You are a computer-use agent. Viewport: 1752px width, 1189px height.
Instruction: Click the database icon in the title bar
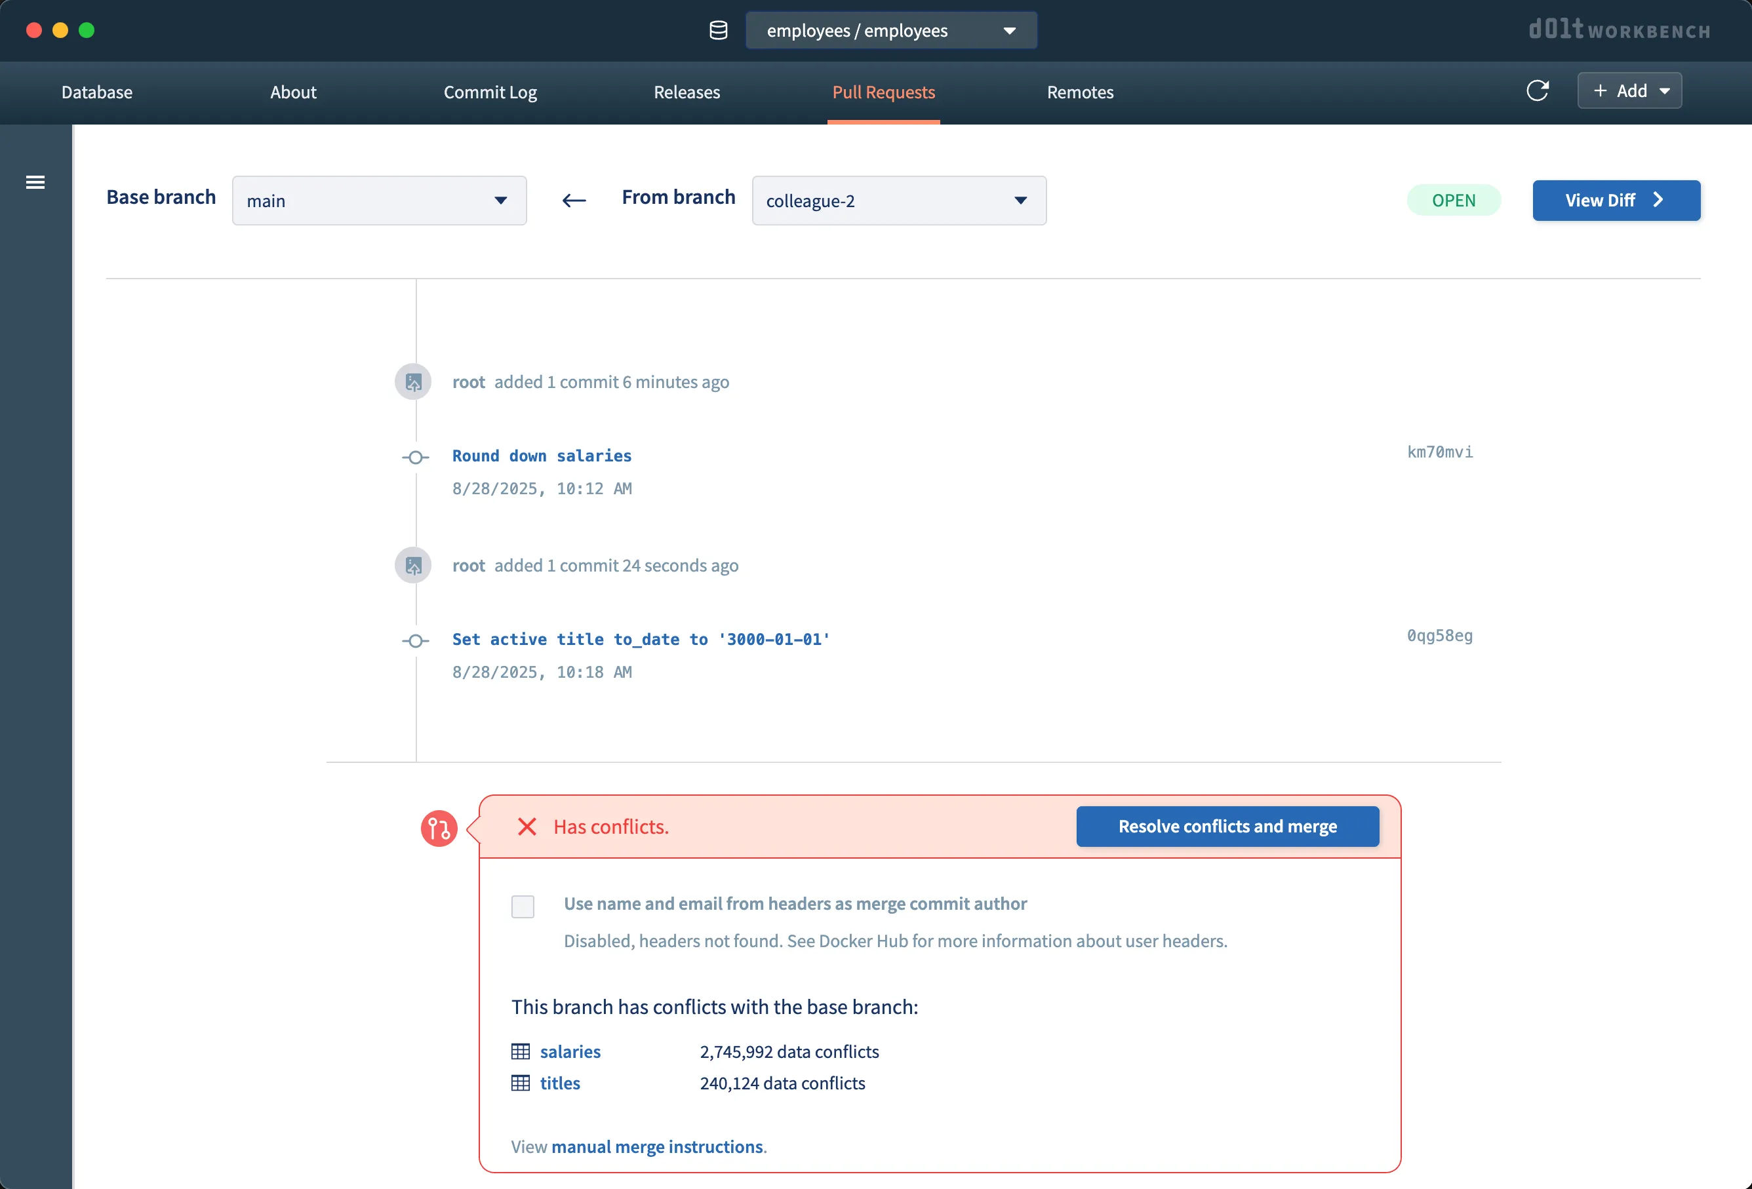[x=718, y=30]
